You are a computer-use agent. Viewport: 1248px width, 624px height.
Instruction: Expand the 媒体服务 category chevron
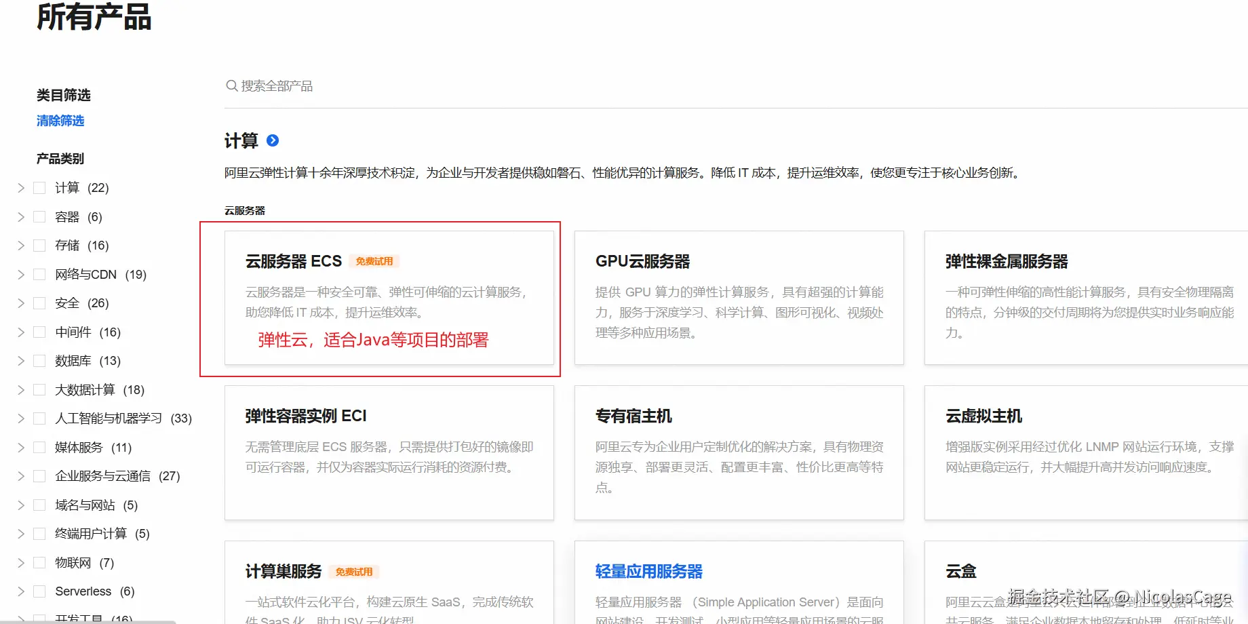point(21,448)
